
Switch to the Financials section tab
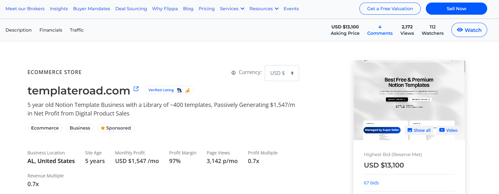click(x=51, y=30)
